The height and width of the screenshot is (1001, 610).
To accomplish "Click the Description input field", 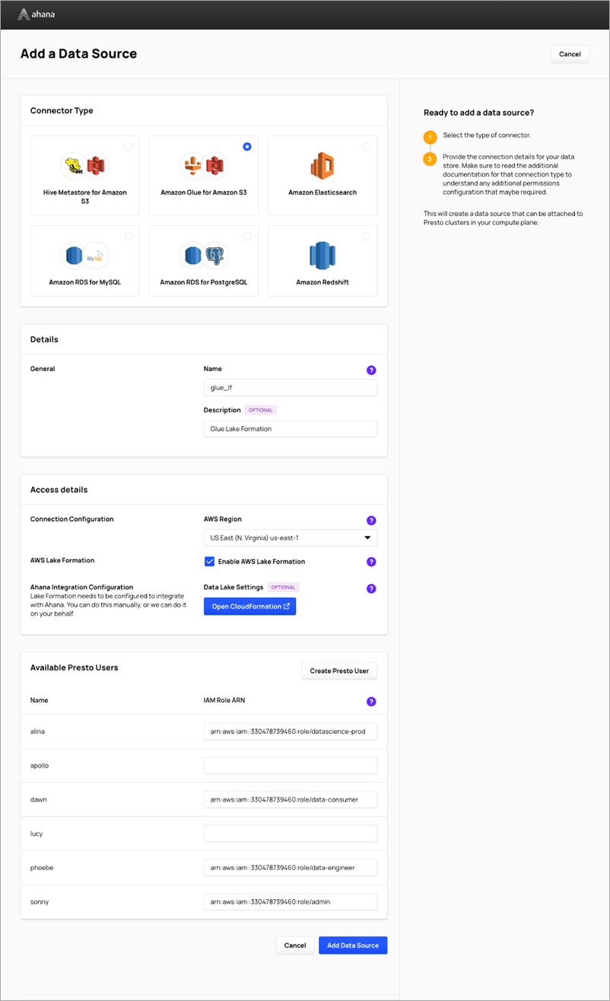I will 291,429.
